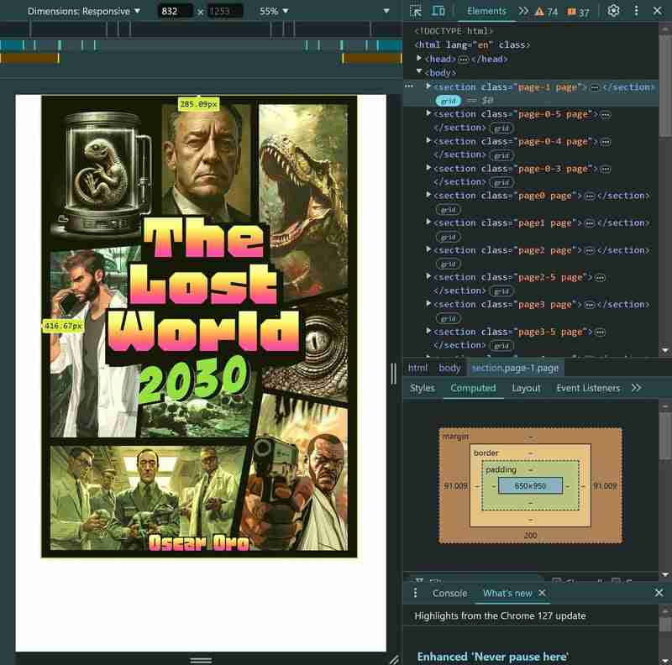Viewport: 672px width, 665px height.
Task: Click the ellipsis in section page0 row
Action: tap(590, 196)
